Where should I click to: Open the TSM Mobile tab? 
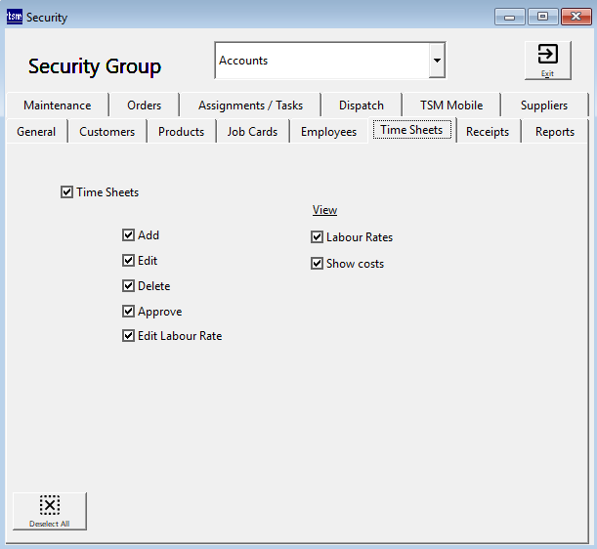click(451, 106)
